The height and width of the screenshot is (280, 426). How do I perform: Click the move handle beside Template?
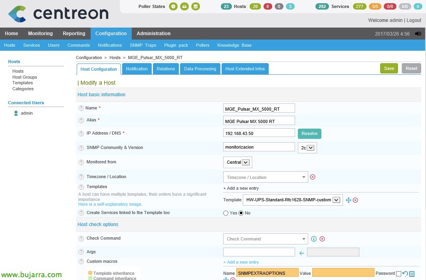tap(348, 200)
